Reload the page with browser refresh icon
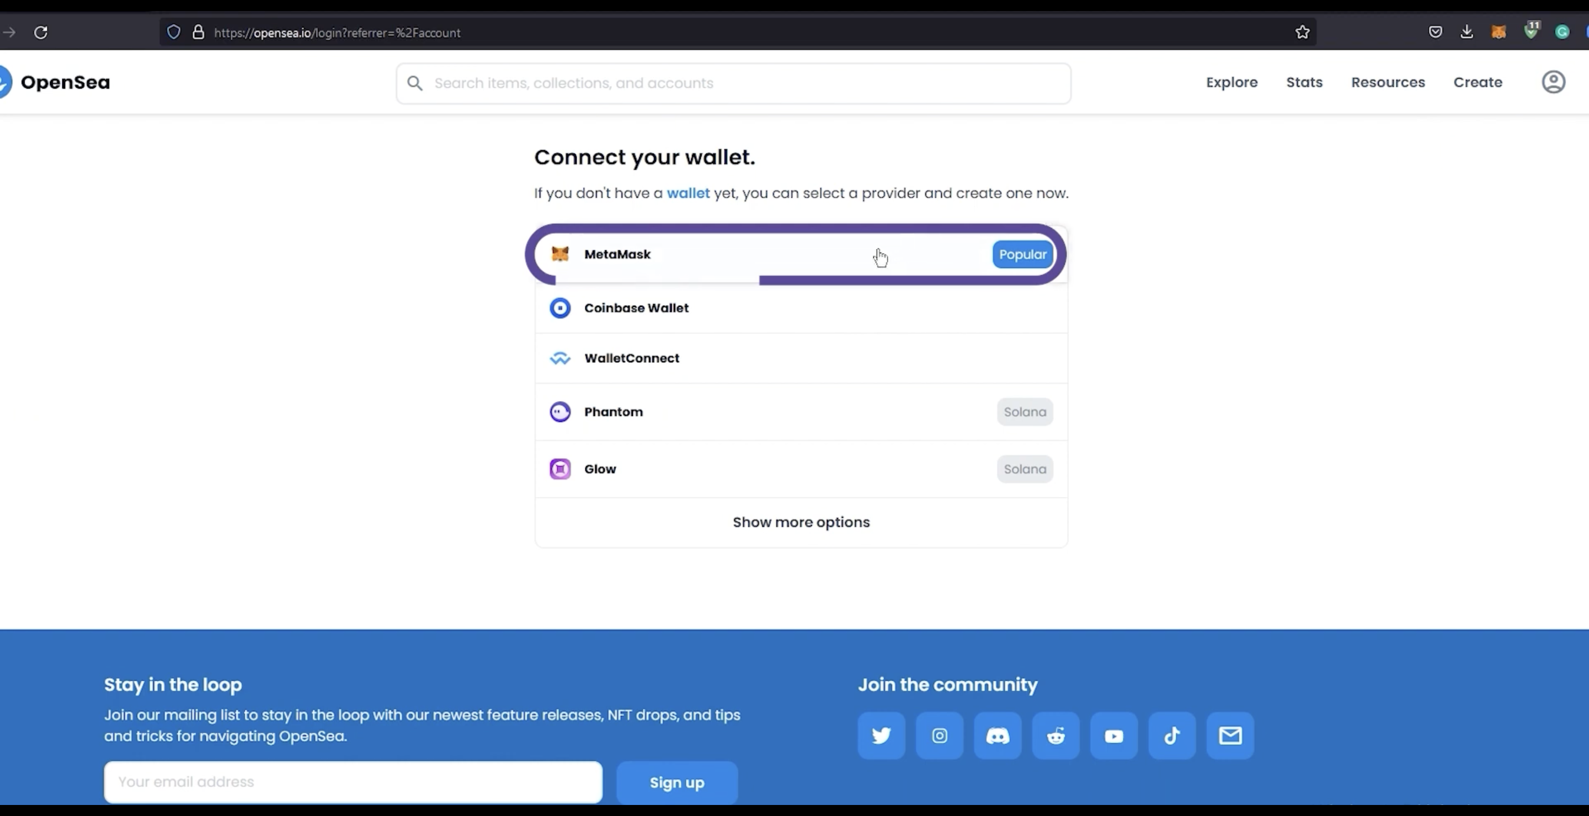 point(41,32)
